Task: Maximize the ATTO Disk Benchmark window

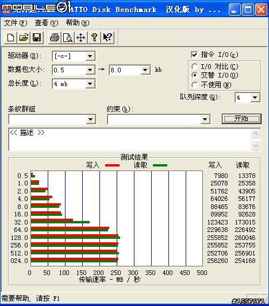Action: tap(248, 10)
